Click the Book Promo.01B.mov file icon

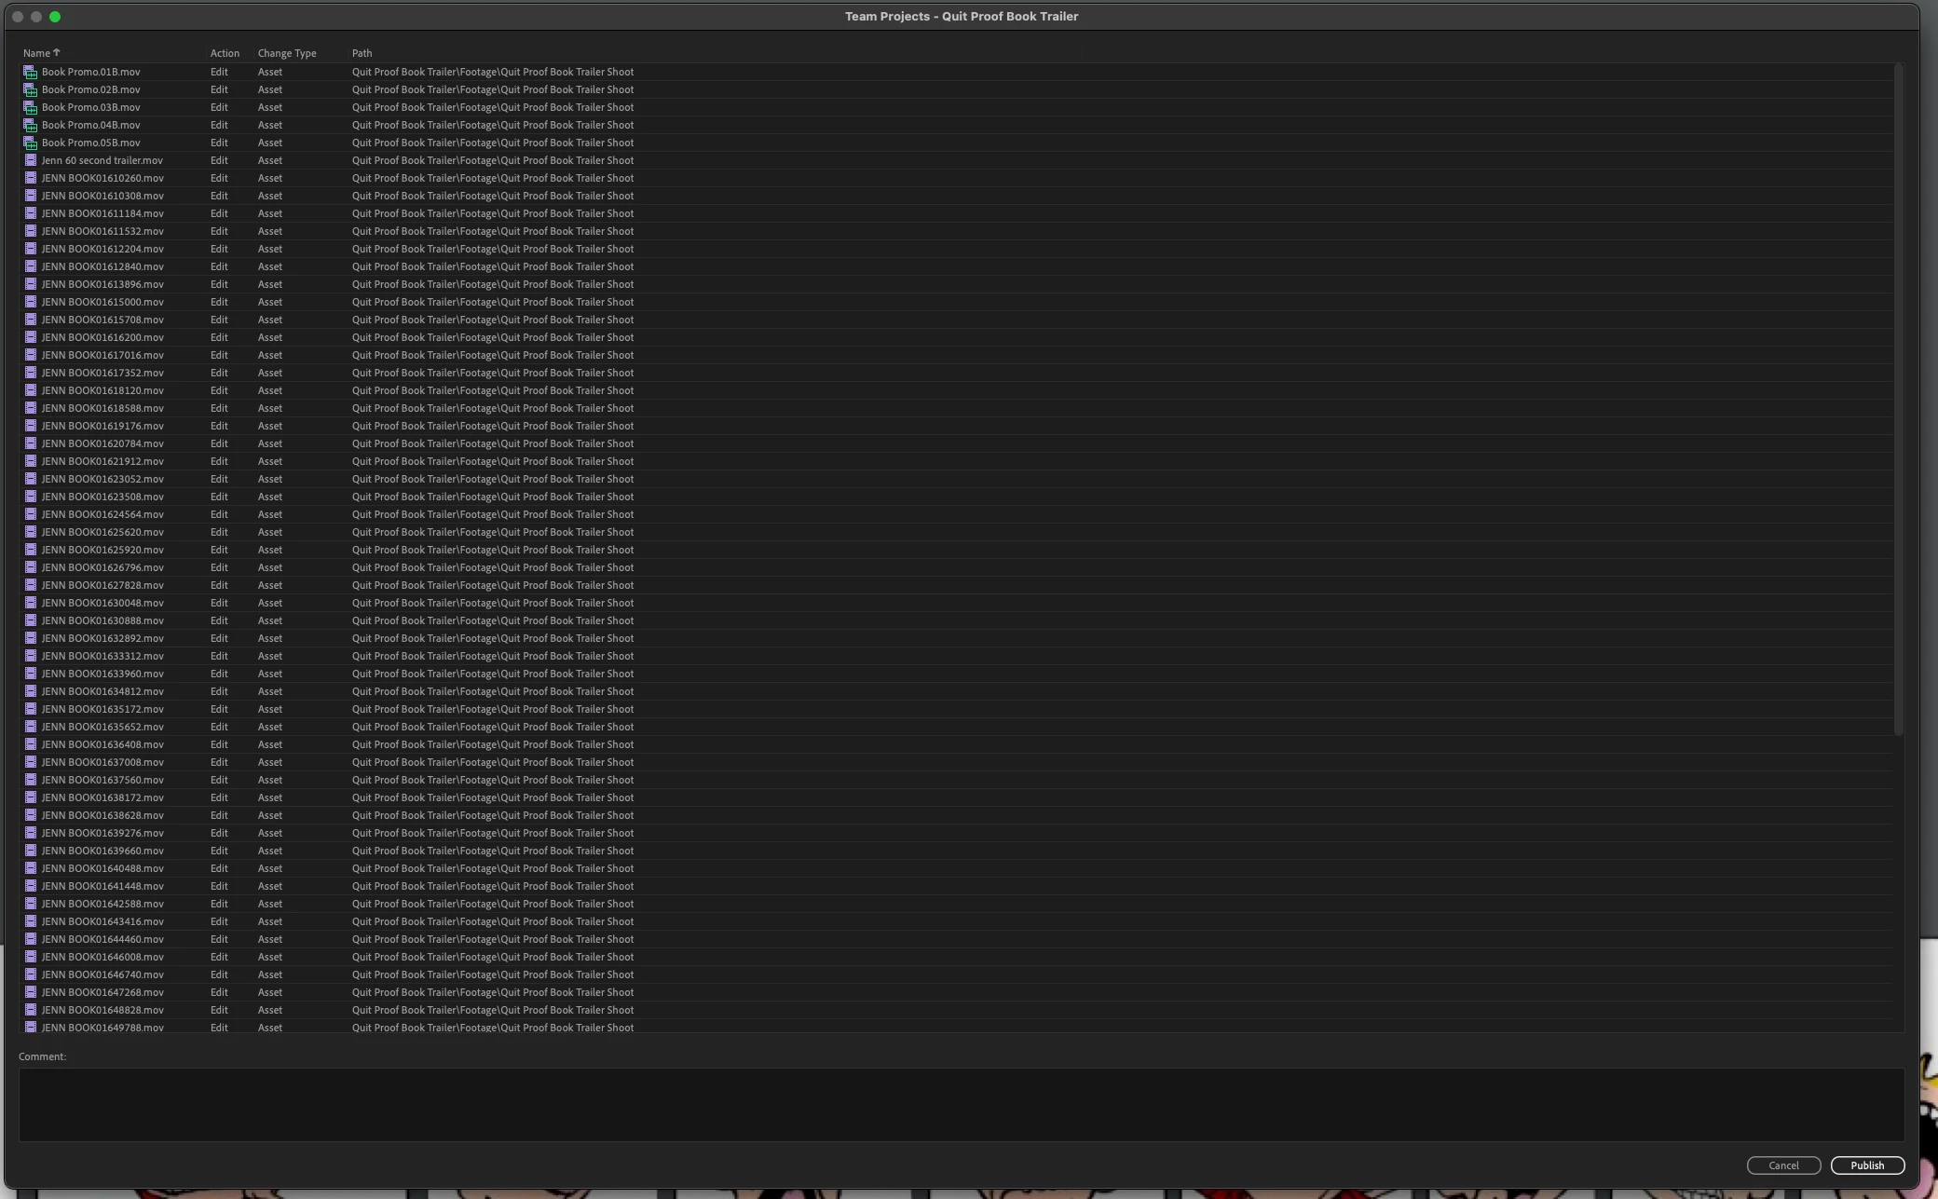point(30,72)
